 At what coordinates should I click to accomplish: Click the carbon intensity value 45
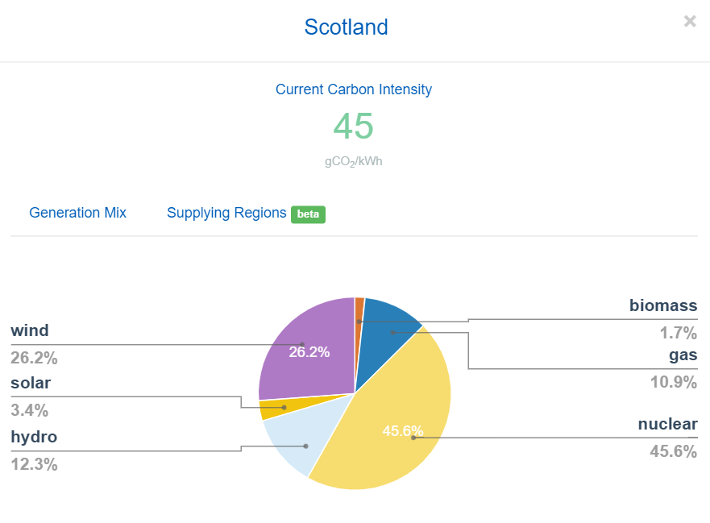click(x=354, y=126)
